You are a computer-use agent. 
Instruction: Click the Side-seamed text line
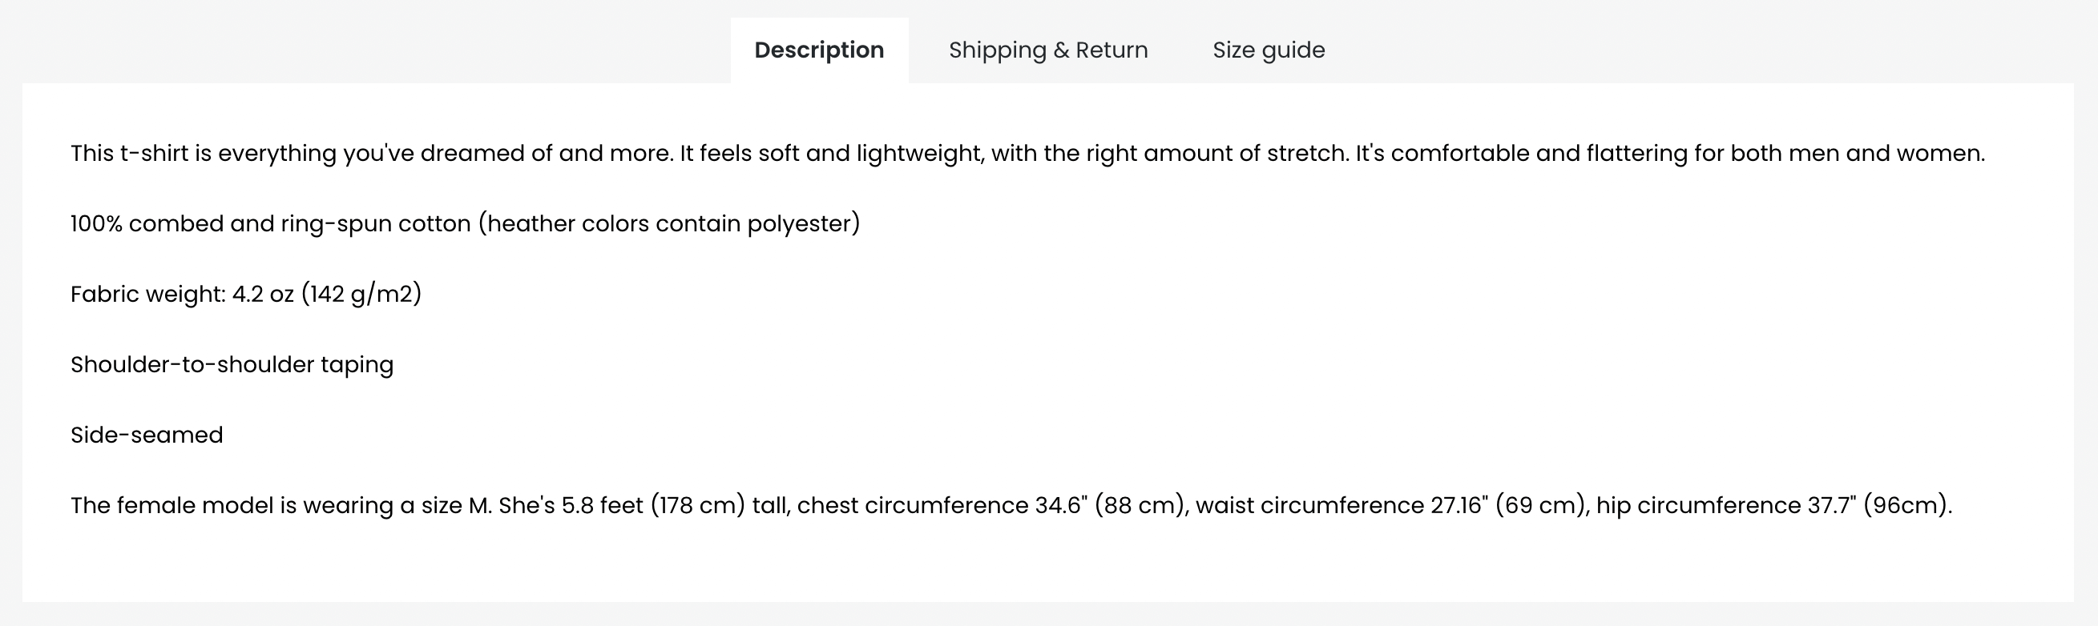coord(147,435)
